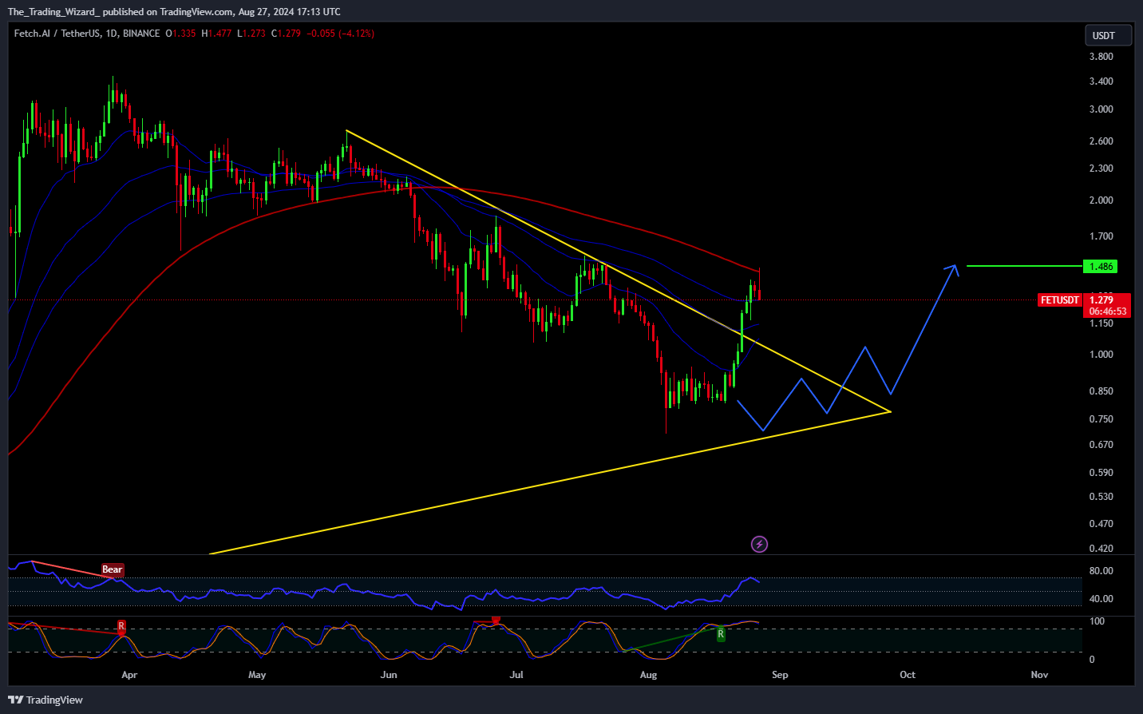
Task: Click the red R marker near April
Action: click(121, 626)
